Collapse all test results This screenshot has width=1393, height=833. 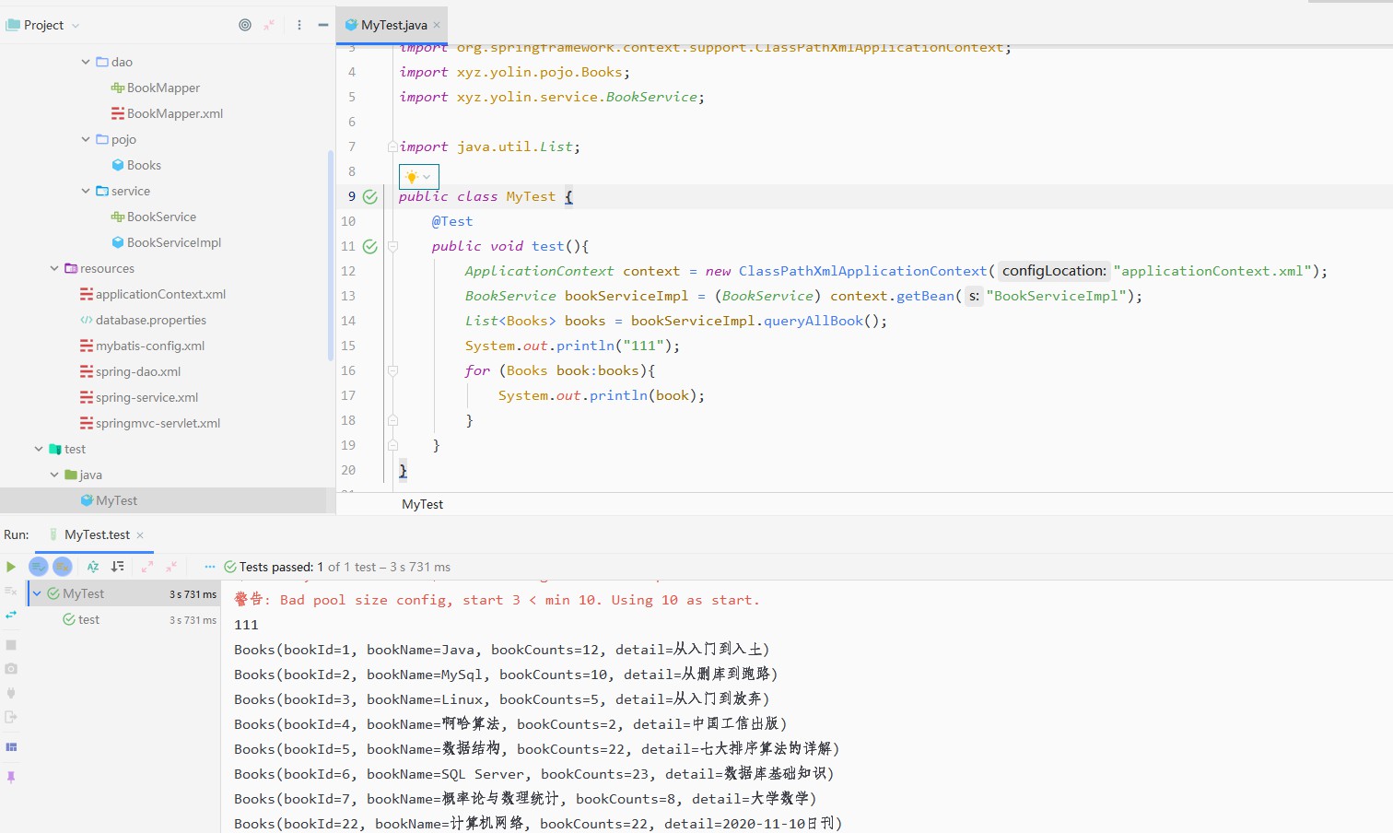(x=171, y=567)
